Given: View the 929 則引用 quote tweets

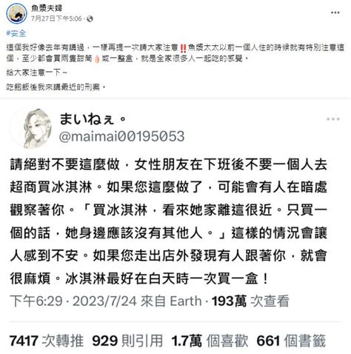Looking at the screenshot, I should pyautogui.click(x=127, y=341).
